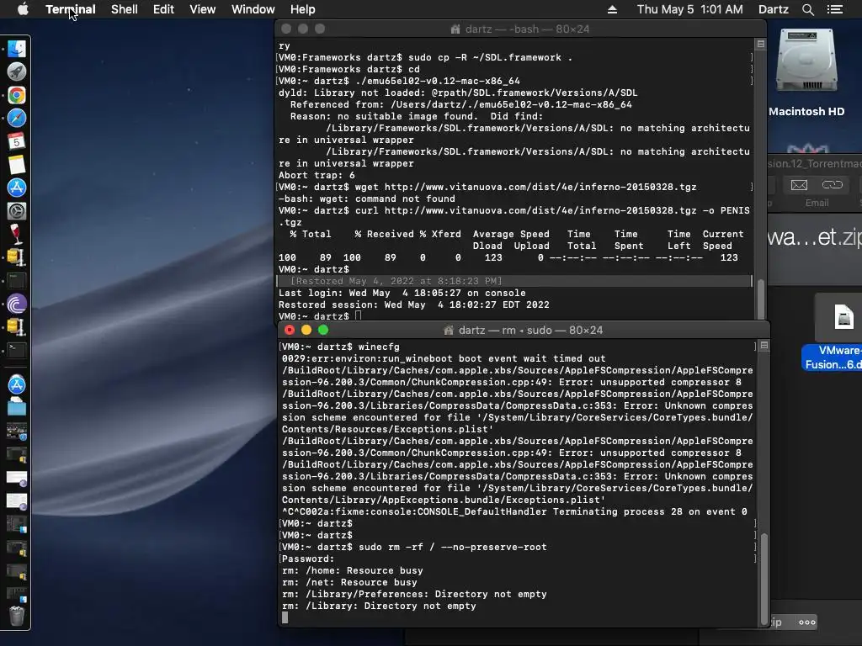Open the Notes app in dock
The image size is (862, 646).
click(17, 164)
